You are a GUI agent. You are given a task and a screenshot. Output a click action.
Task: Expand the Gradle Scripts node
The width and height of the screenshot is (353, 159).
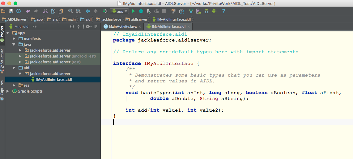pos(8,91)
